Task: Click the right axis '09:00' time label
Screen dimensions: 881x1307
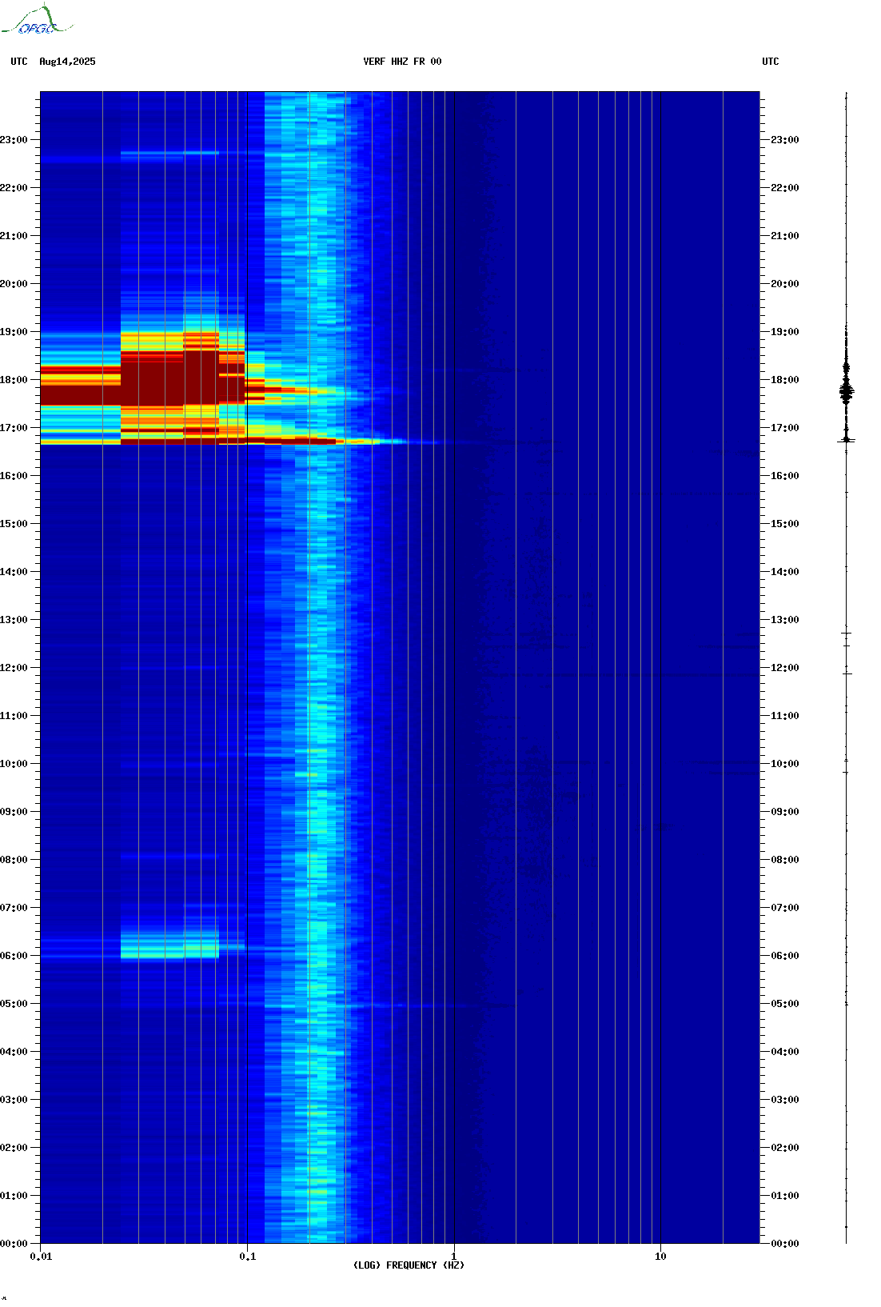Action: (x=785, y=812)
